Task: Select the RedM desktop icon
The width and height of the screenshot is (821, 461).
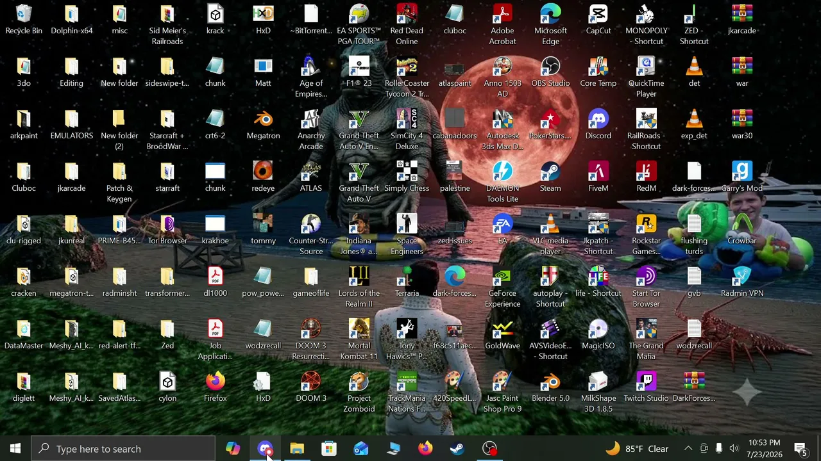Action: [x=647, y=177]
